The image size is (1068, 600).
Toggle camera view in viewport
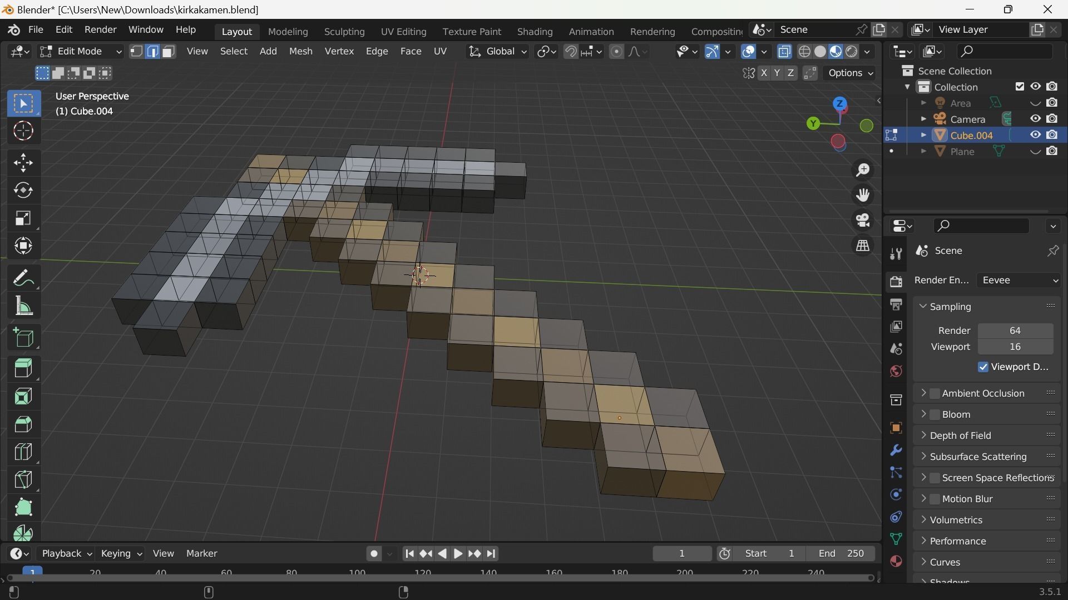point(863,221)
